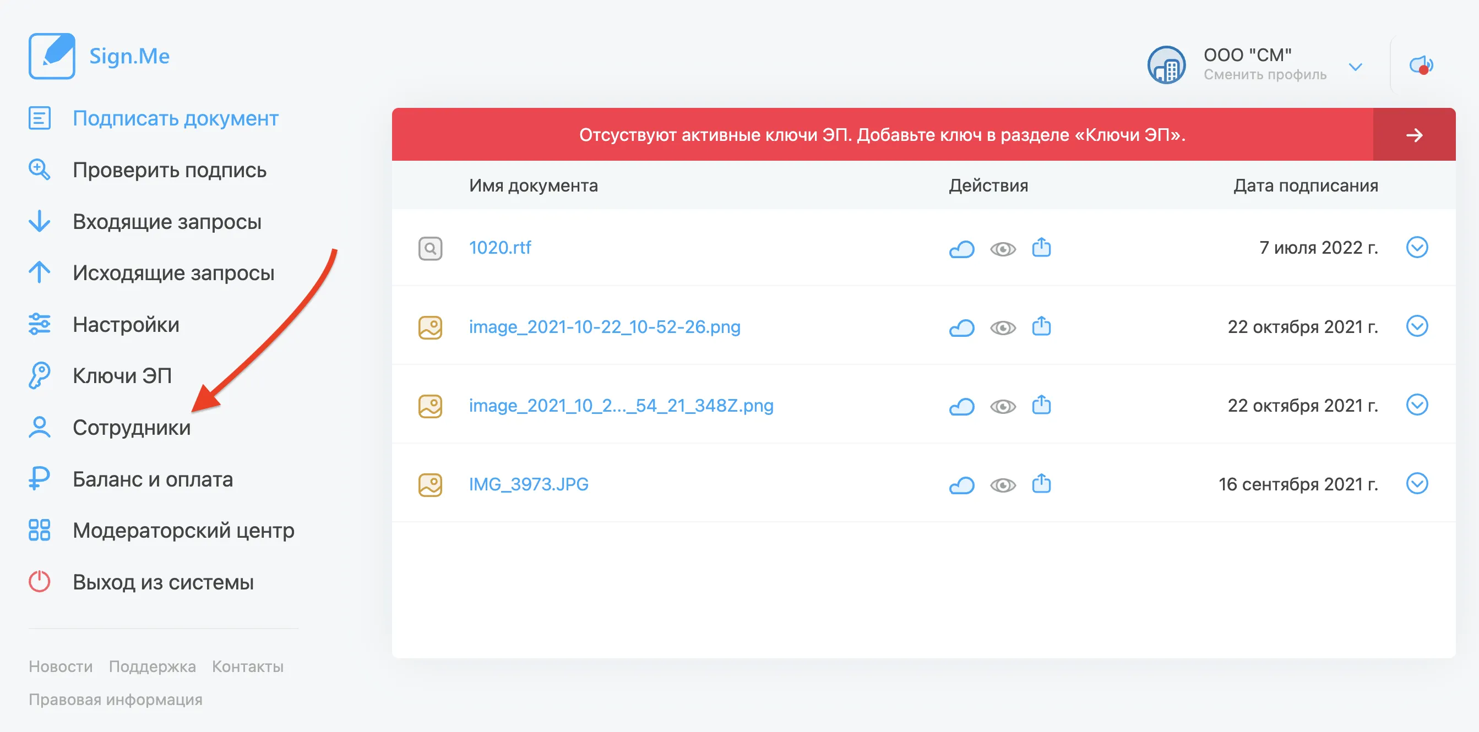
Task: Click the Sign.Me logo icon
Action: (52, 56)
